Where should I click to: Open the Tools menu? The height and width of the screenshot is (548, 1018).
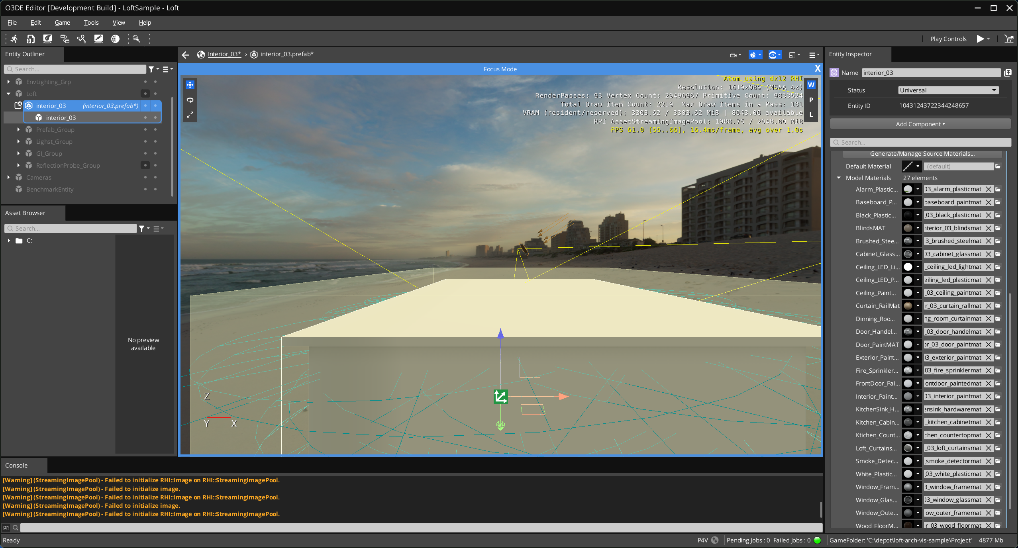click(91, 23)
